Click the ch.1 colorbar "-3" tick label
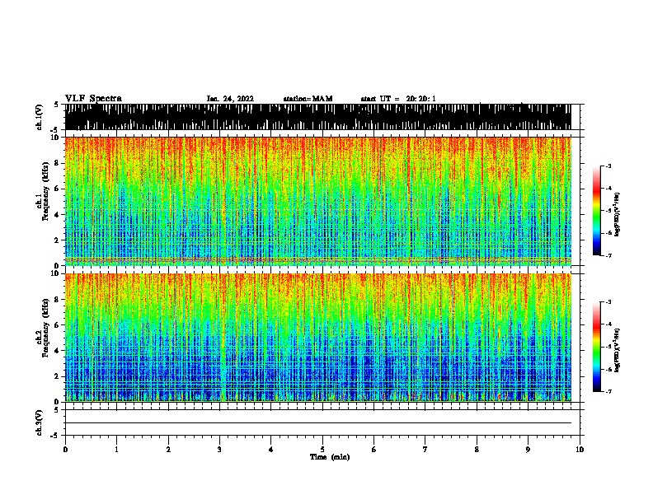 [x=608, y=166]
